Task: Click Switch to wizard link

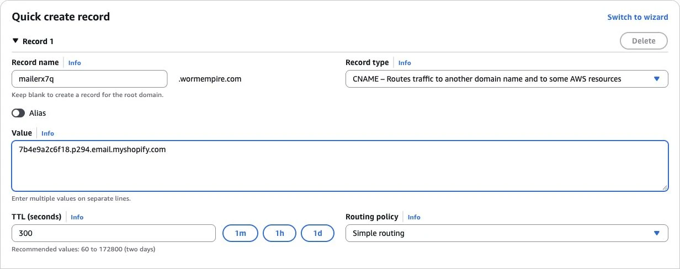Action: pos(637,17)
